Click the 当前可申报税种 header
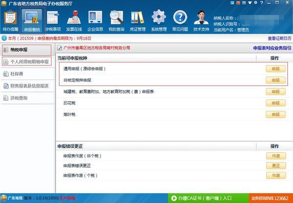Screen dimensions: 293x203 (72, 58)
